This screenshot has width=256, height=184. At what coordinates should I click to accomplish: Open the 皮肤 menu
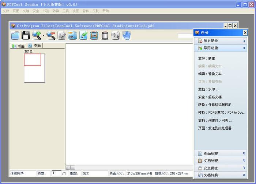96,11
